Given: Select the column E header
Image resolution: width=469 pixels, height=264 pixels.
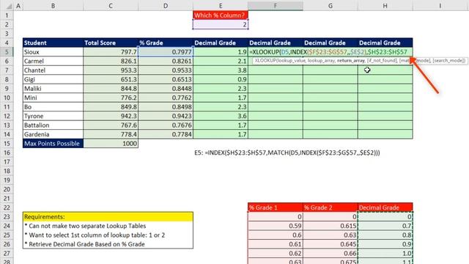Looking at the screenshot, I should (x=221, y=5).
